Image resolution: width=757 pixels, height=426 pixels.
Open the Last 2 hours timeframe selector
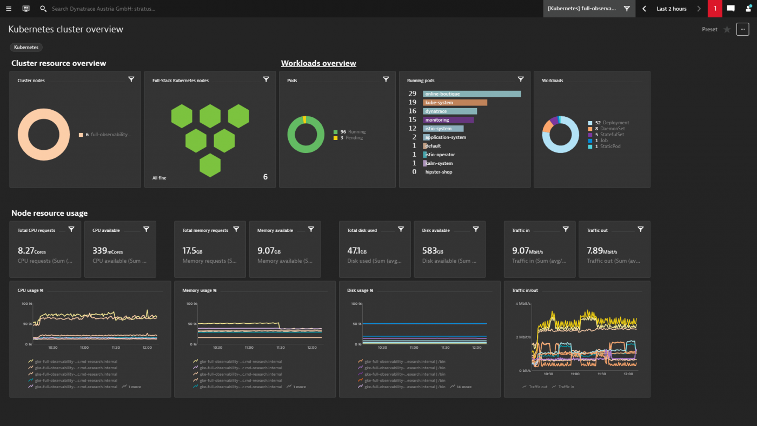click(670, 9)
